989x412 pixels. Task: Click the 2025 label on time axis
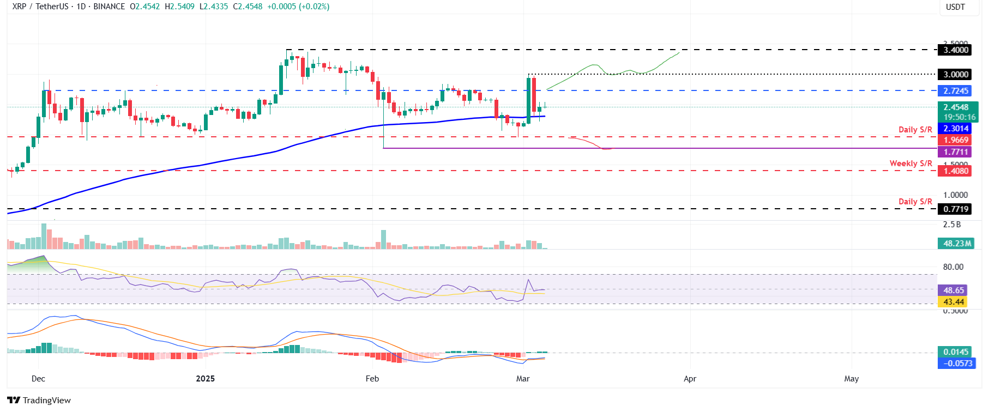(x=205, y=379)
